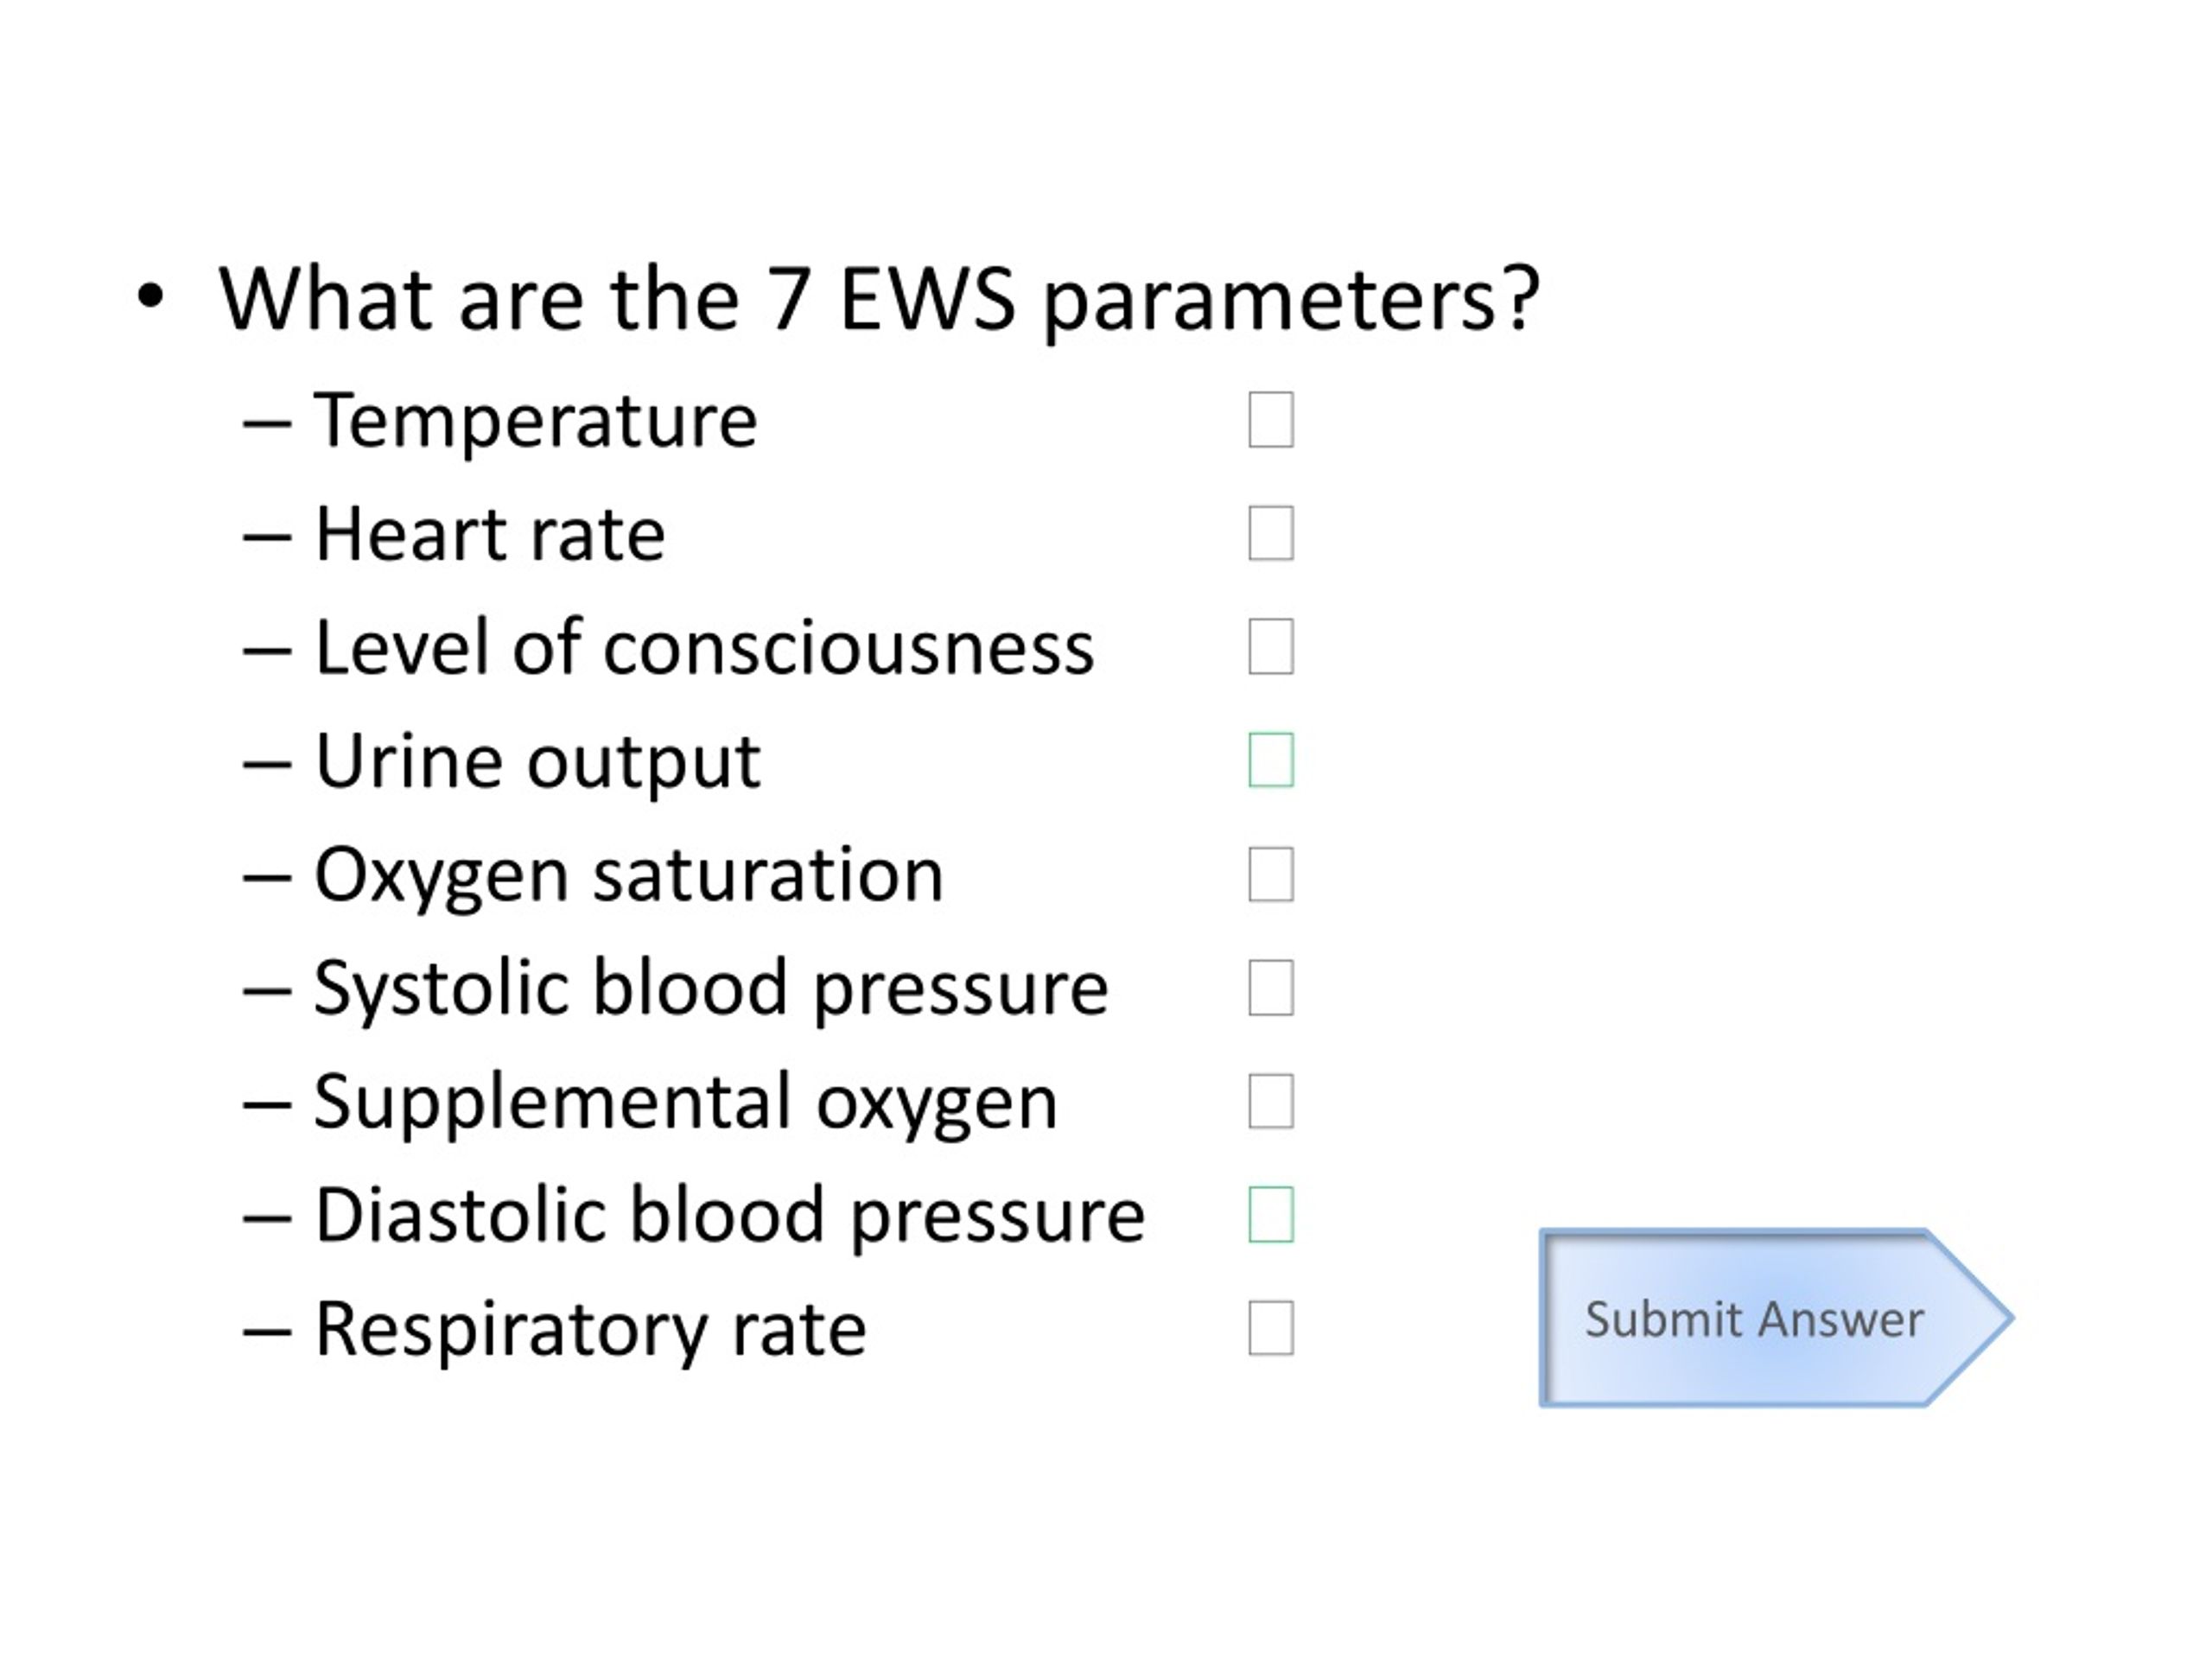Tick the Diastolic blood pressure checkbox
Viewport: 2212px width, 1659px height.
click(x=1271, y=1214)
